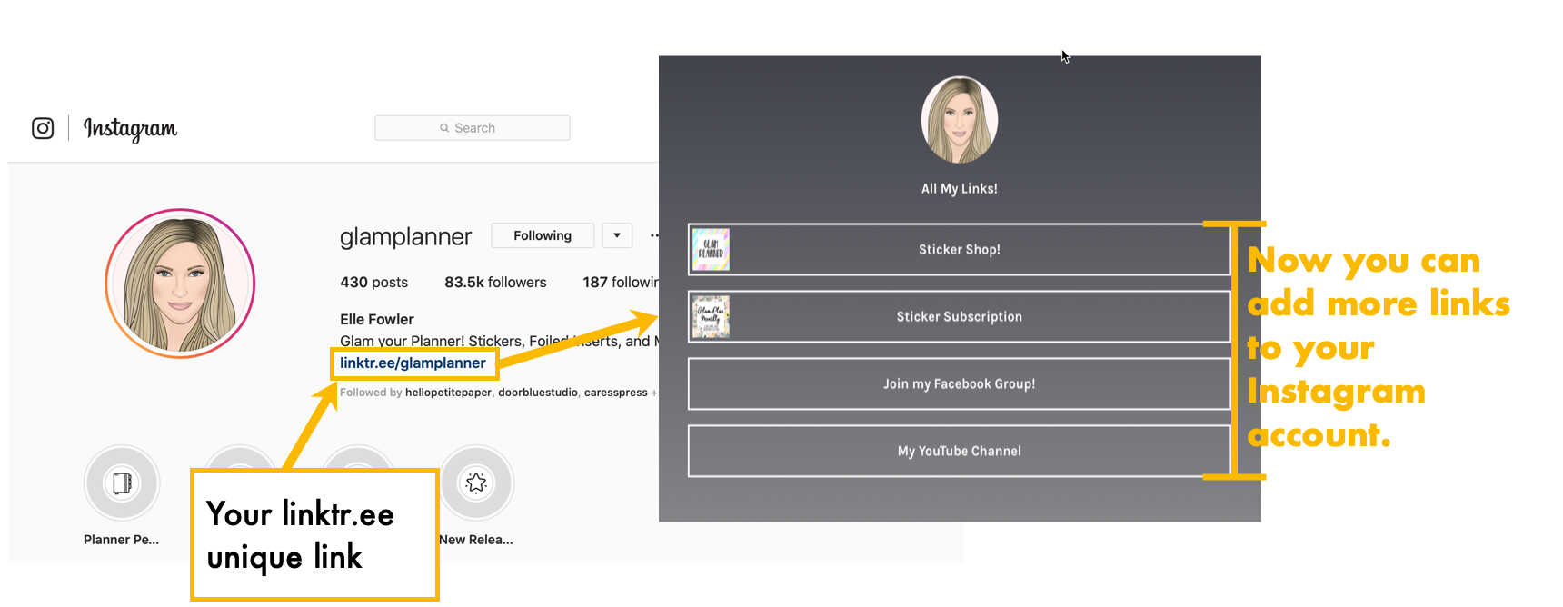Open hellopetitepaper follower profile
The image size is (1563, 607).
click(448, 393)
